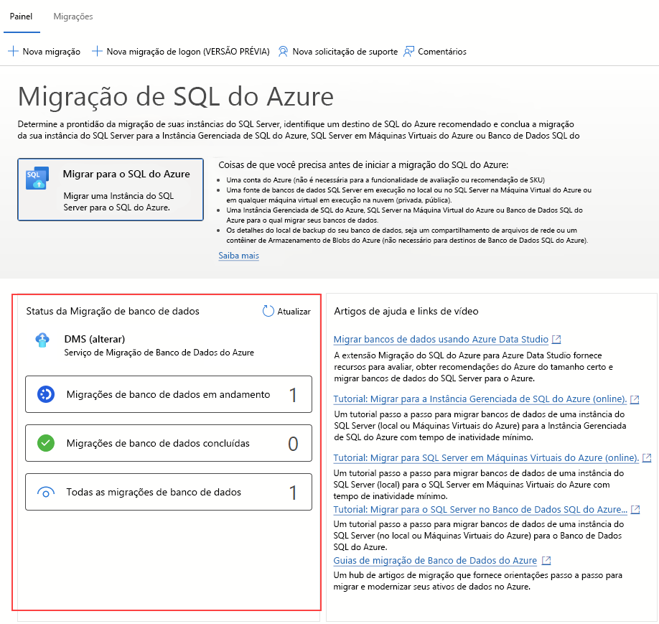Switch to the Migrações tab
659x624 pixels.
point(72,16)
